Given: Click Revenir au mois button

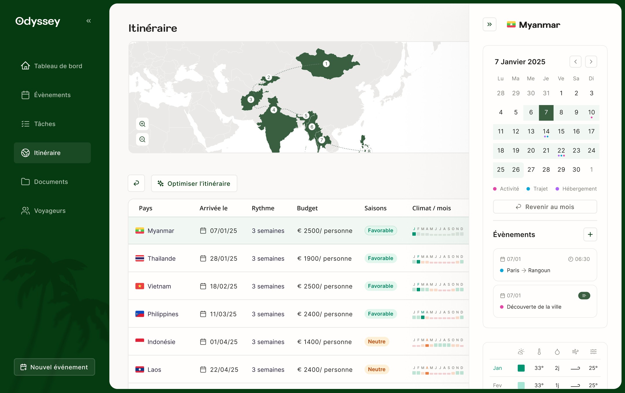Looking at the screenshot, I should click(x=545, y=207).
